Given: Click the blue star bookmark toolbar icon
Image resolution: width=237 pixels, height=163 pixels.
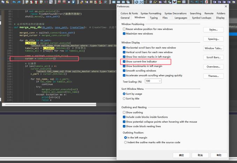Looking at the screenshot, I should click(74, 2).
